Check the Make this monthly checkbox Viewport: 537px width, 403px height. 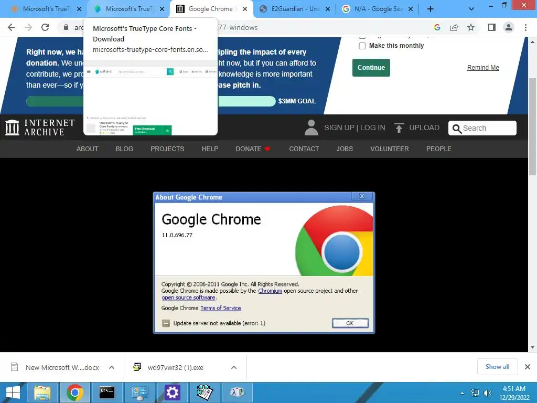pyautogui.click(x=362, y=46)
